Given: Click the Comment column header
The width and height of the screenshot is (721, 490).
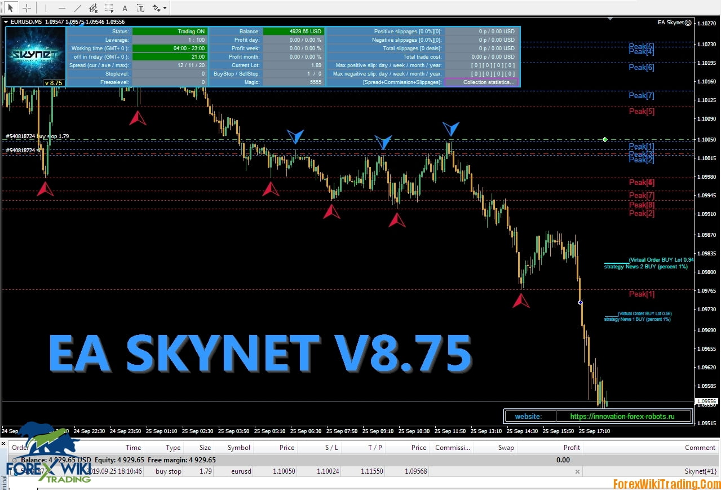Looking at the screenshot, I should pos(700,448).
